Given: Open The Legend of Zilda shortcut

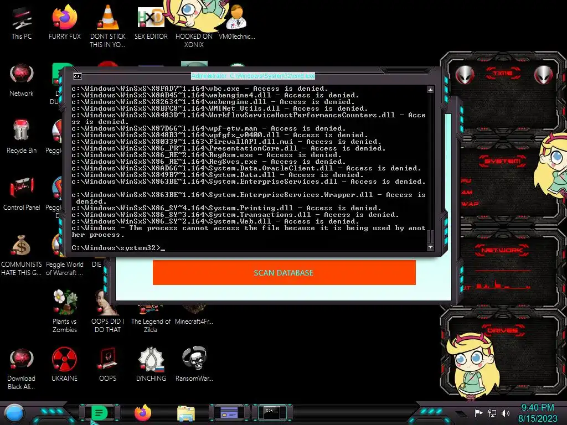Looking at the screenshot, I should tap(151, 319).
